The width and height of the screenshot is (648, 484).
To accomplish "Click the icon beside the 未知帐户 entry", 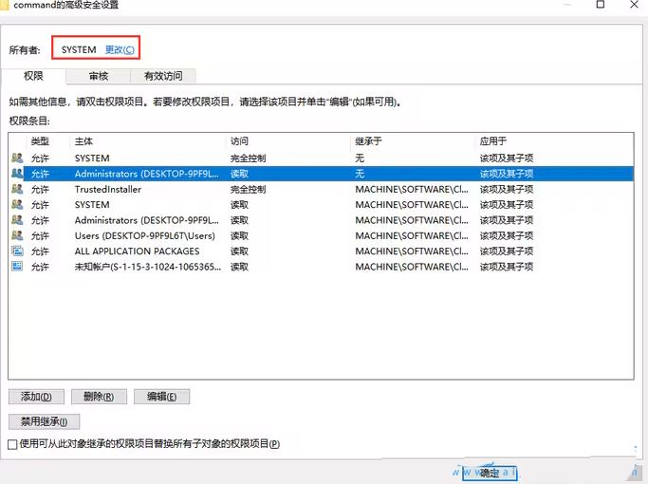I will click(17, 267).
